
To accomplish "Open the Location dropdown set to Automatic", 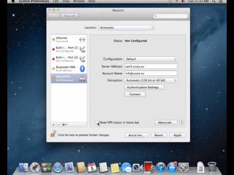I will point(126,28).
